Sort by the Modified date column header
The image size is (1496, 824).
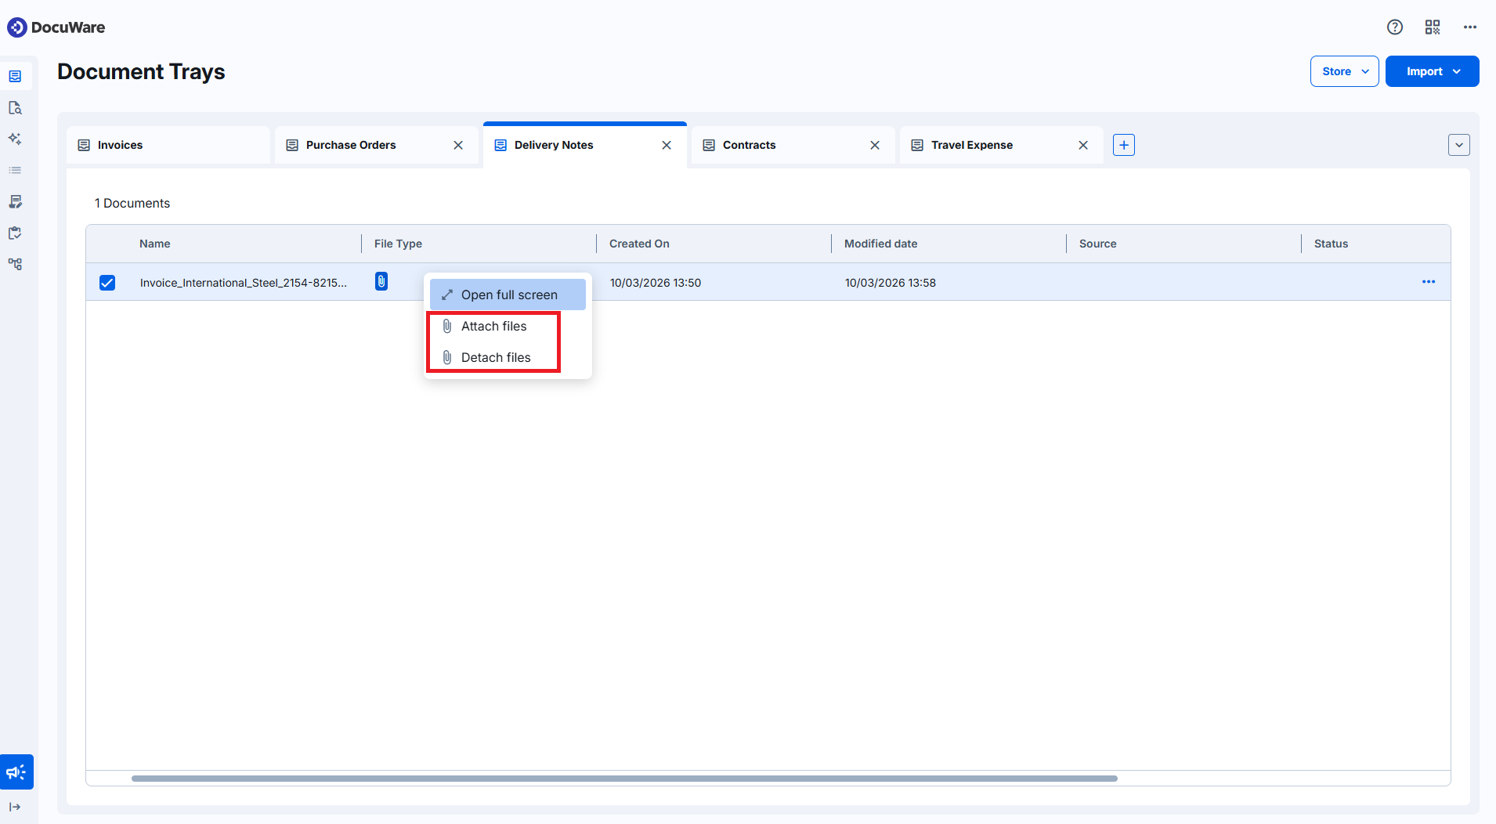pos(880,244)
